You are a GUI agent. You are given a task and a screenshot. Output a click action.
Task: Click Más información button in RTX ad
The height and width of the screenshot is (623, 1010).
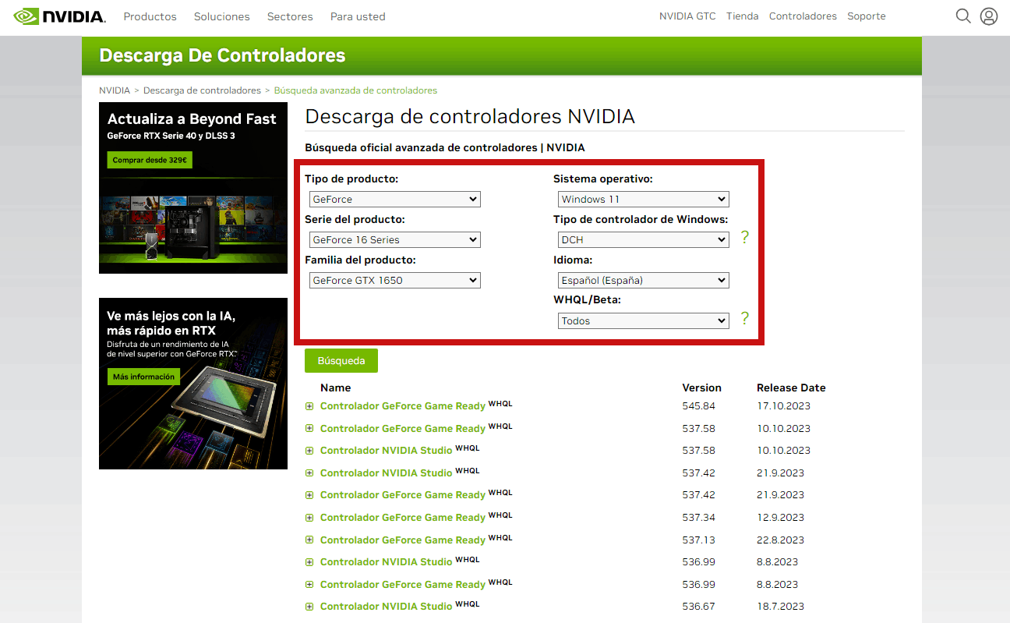point(143,377)
